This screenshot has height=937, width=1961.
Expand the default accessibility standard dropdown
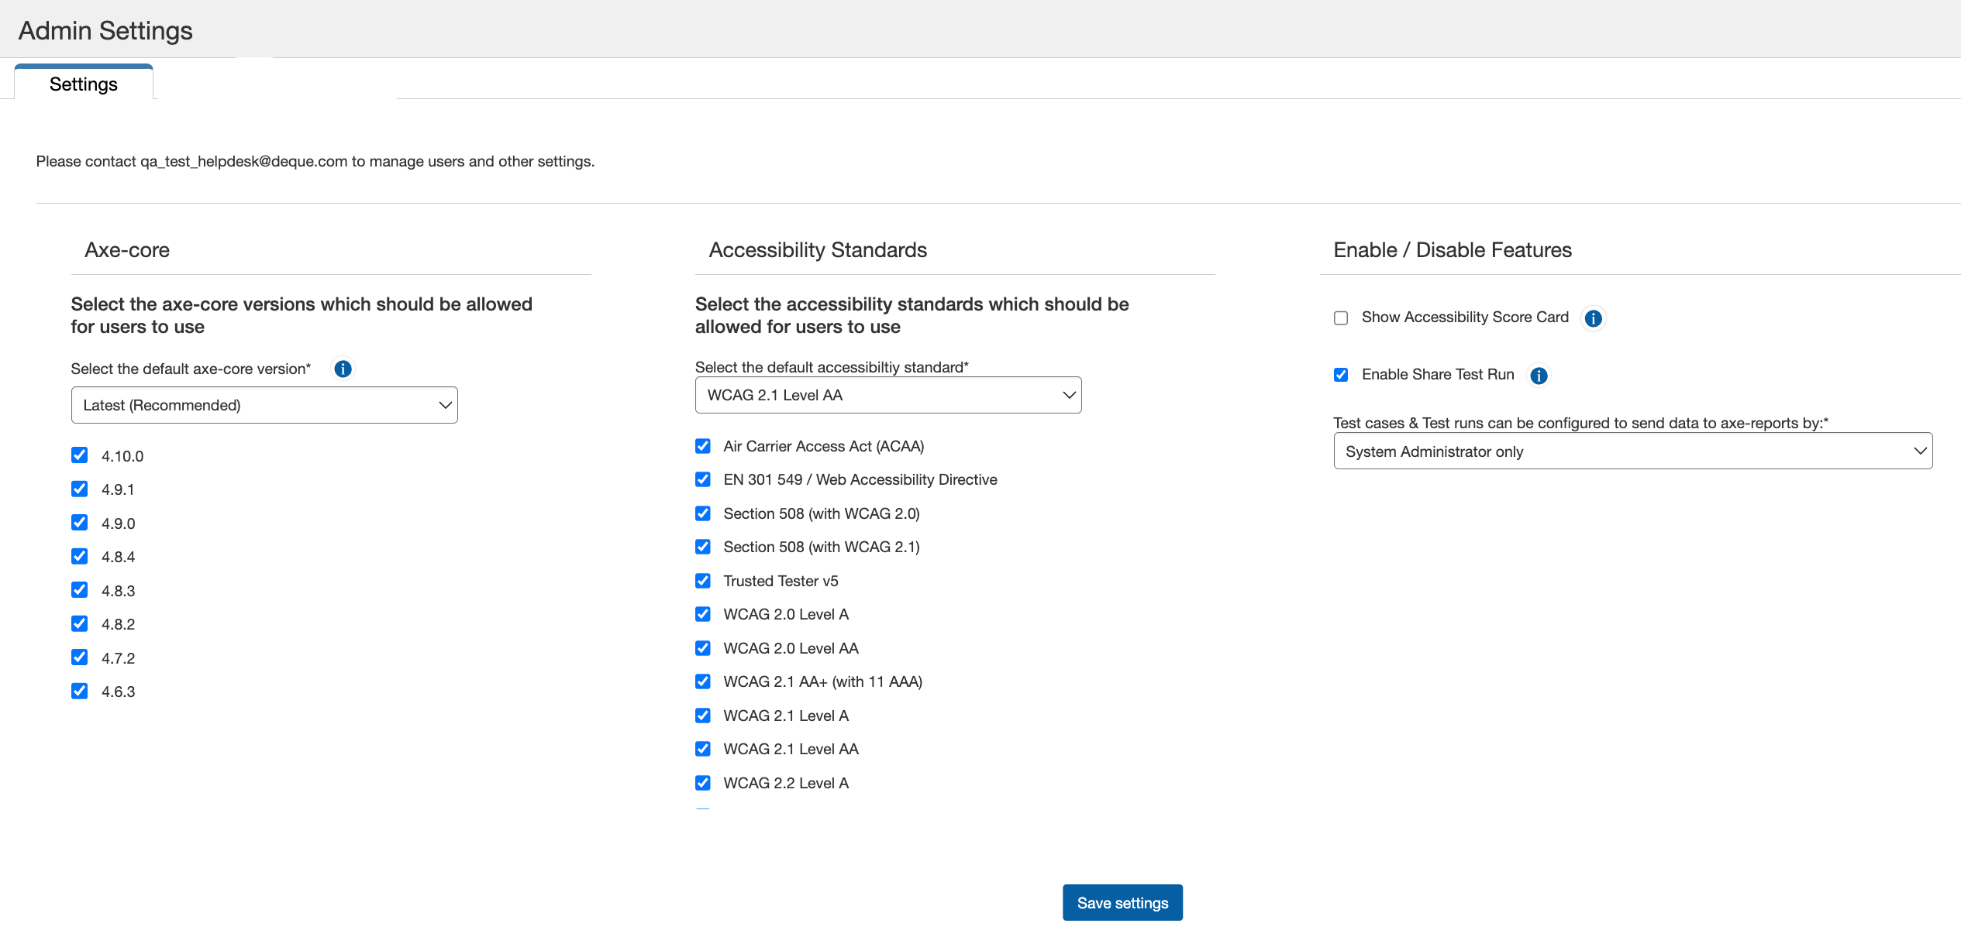coord(887,395)
